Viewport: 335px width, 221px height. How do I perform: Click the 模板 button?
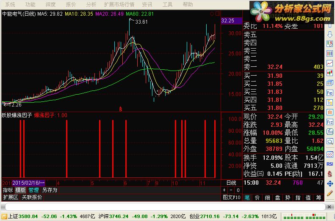coord(20,190)
